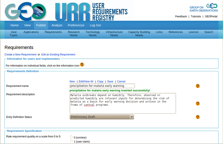Select quality rating 0 (unclear)
Viewport: 223px width, 144px height.
pos(72,137)
